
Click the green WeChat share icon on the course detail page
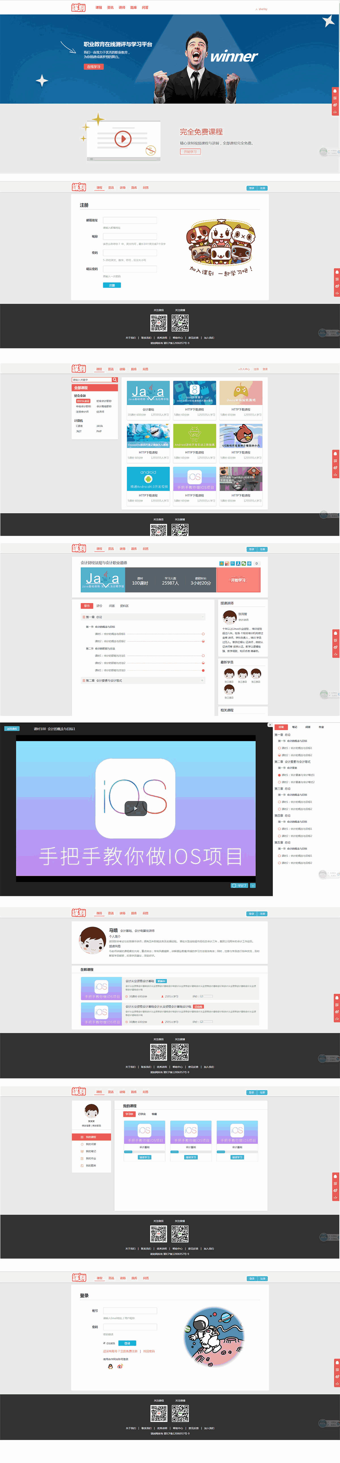tap(243, 563)
